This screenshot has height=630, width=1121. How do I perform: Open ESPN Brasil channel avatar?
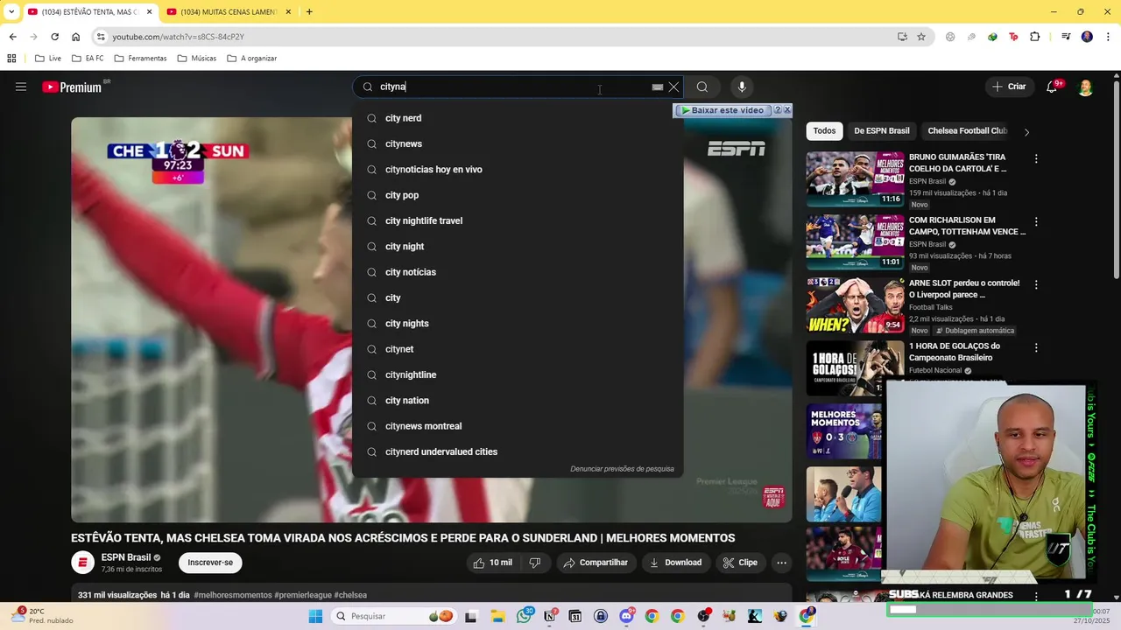[82, 563]
